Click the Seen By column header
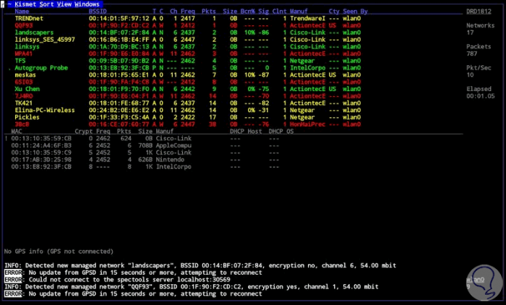This screenshot has height=305, width=506. click(356, 12)
